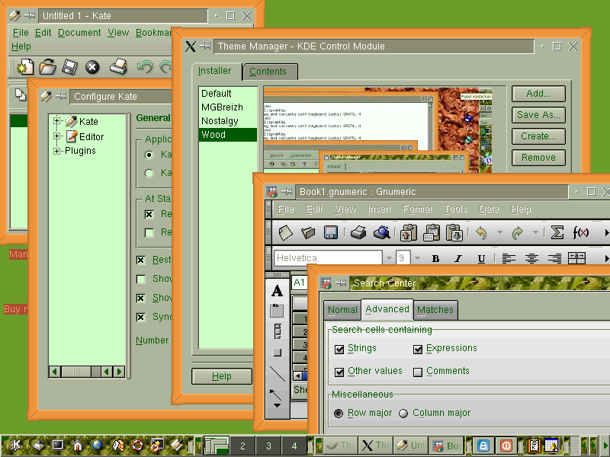Click the Paste clipboard icon in Gnumeric
This screenshot has width=610, height=457.
454,232
